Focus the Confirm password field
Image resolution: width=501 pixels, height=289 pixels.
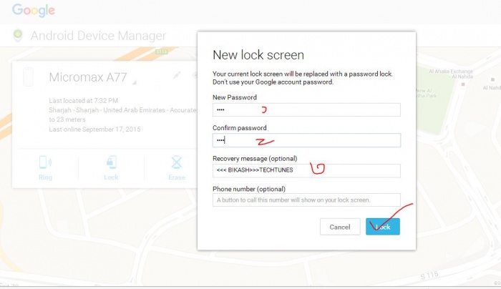[306, 140]
